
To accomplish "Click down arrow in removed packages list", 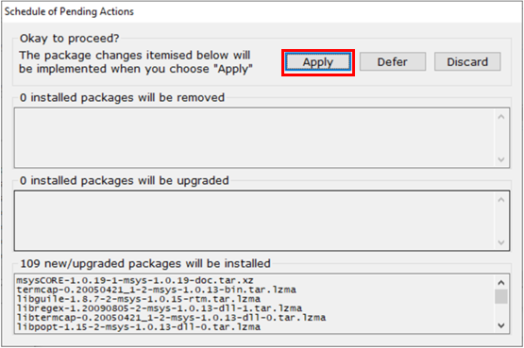I will 501,159.
